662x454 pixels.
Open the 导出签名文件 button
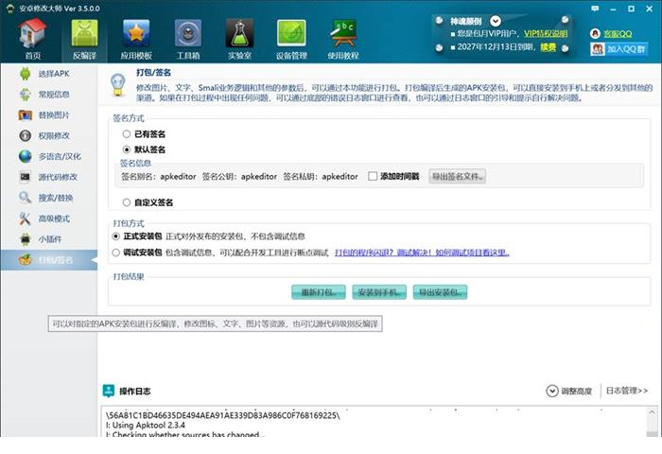pos(457,176)
